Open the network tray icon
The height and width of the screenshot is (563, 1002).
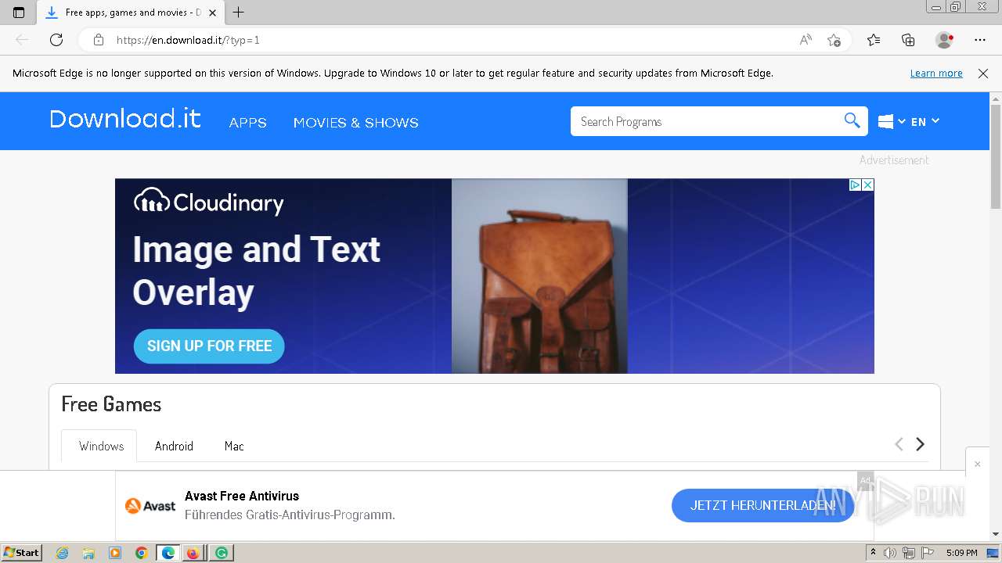click(909, 553)
